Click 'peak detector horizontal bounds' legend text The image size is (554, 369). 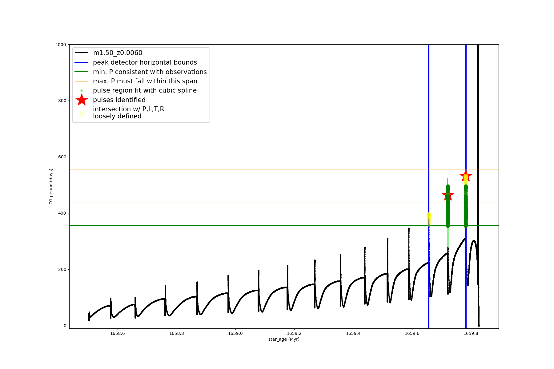click(145, 62)
